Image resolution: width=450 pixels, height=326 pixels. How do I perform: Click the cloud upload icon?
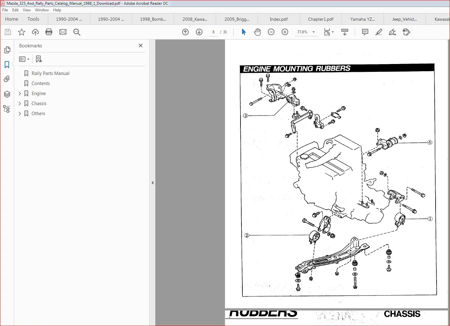pyautogui.click(x=35, y=32)
